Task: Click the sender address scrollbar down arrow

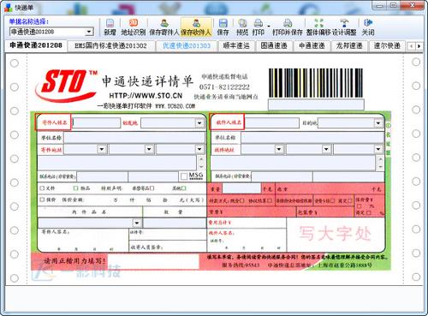Action: [201, 167]
